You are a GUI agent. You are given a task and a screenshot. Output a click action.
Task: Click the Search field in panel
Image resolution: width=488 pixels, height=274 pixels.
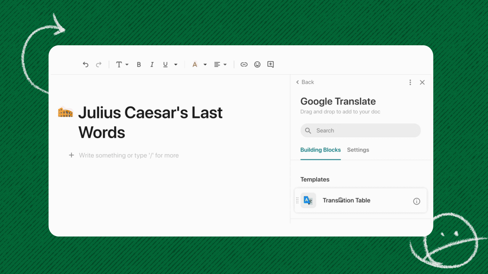click(x=361, y=131)
